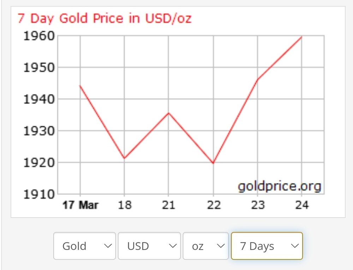Click the chevron arrow beside oz
This screenshot has height=270, width=353.
221,246
